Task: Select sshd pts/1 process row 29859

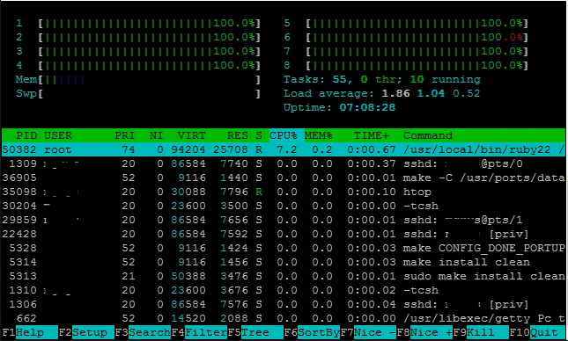Action: click(284, 220)
